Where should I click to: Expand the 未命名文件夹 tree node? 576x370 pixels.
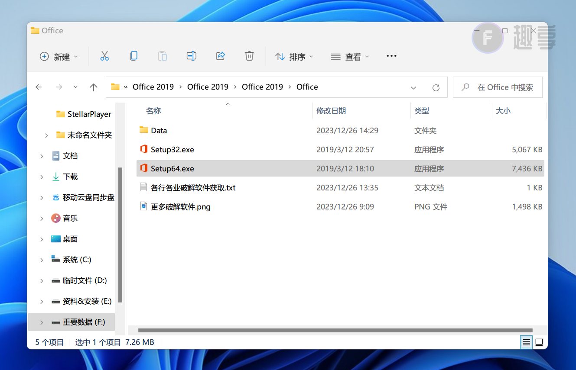(x=46, y=135)
